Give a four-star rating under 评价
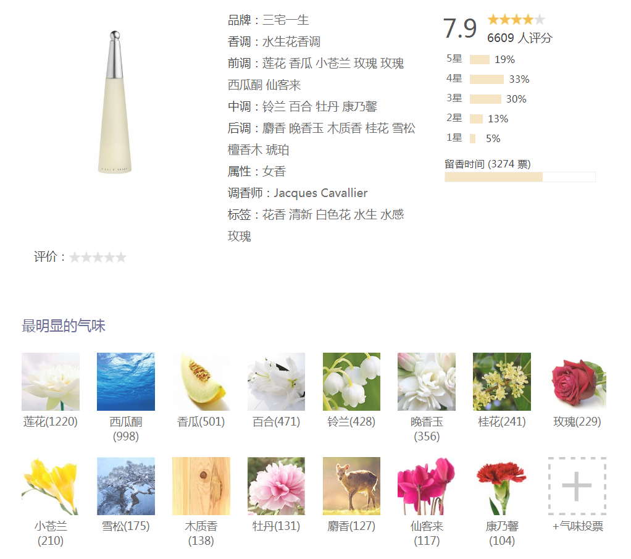631x559 pixels. click(x=109, y=257)
